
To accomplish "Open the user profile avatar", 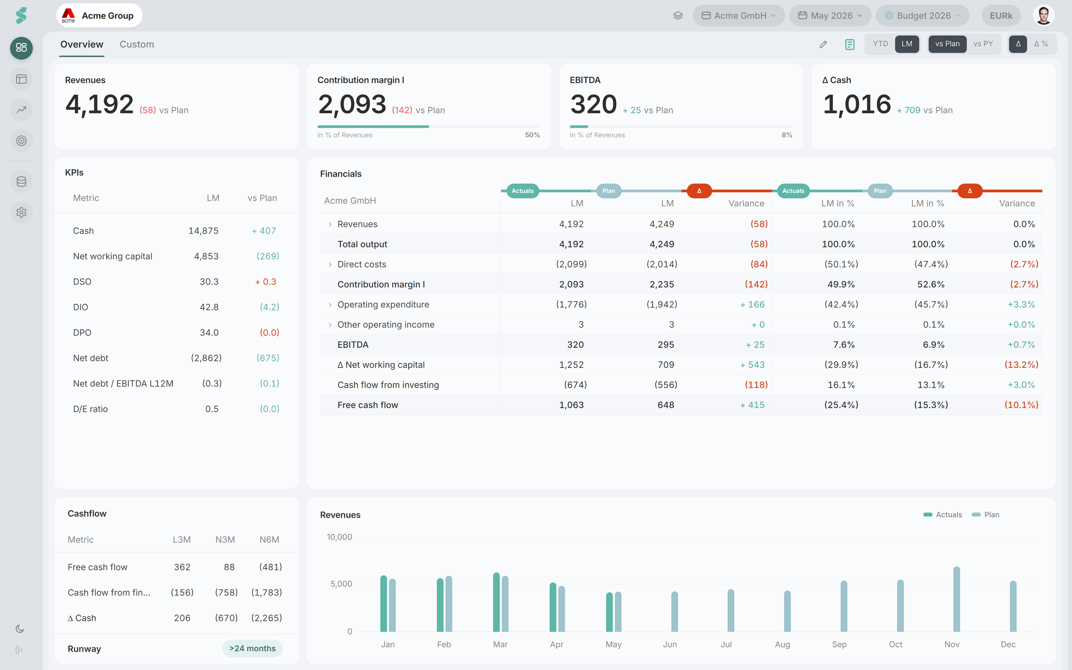I will (1044, 16).
